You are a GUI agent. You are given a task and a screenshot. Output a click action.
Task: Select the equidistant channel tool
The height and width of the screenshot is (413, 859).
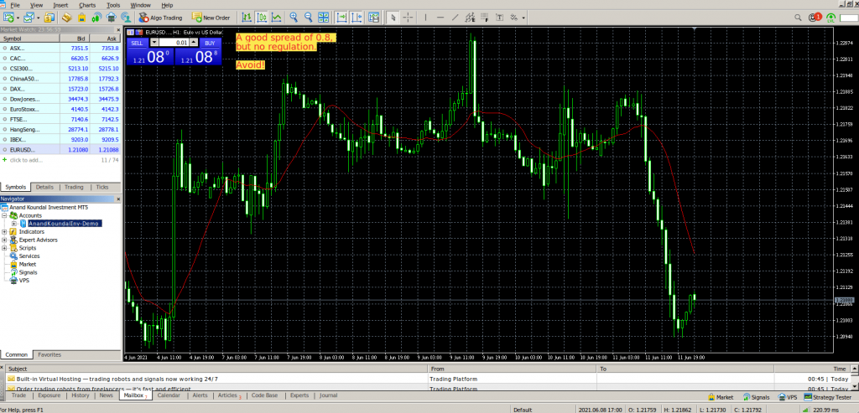(469, 18)
